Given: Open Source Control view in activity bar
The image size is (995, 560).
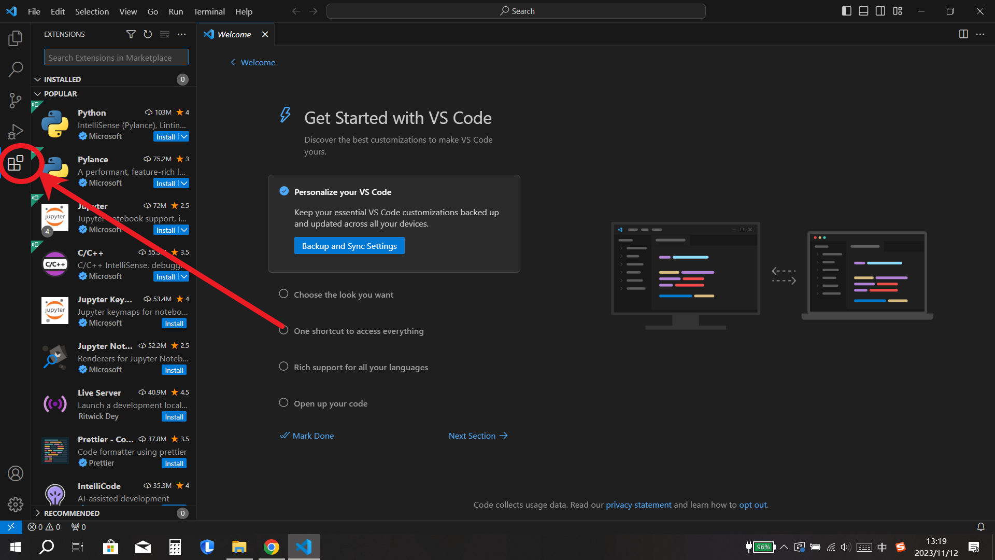Looking at the screenshot, I should click(16, 100).
